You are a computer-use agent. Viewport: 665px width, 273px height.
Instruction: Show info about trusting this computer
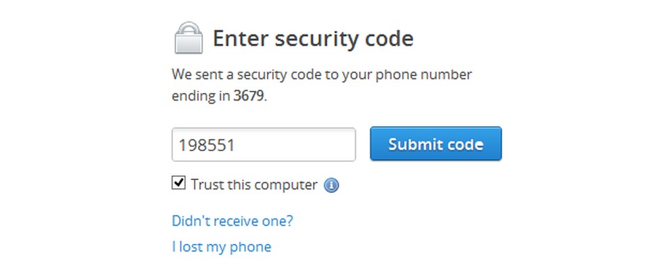[x=331, y=185]
